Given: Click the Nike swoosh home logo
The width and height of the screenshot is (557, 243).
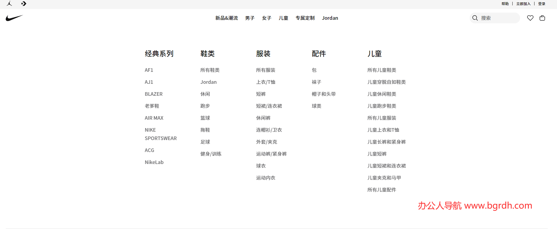Looking at the screenshot, I should pyautogui.click(x=14, y=18).
